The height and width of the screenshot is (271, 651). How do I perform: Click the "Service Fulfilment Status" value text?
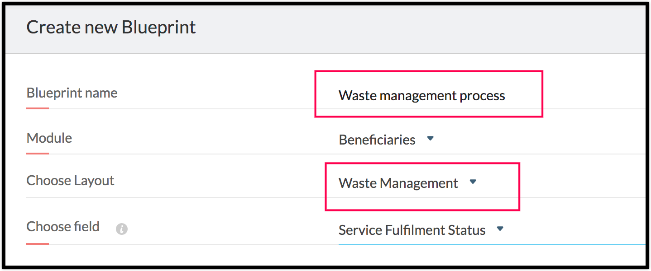[x=412, y=230]
